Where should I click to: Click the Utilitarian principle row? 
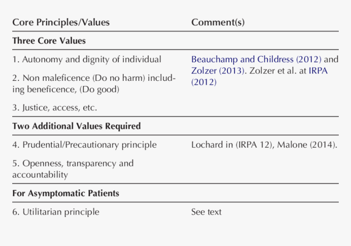click(x=56, y=212)
